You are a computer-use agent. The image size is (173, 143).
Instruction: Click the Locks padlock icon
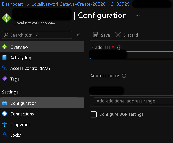4,135
